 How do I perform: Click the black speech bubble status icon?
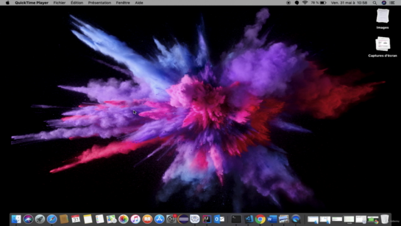coord(296,3)
